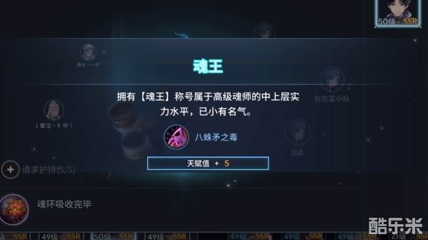428x240 pixels.
Task: Select the first 49级 SSR bottom card
Action: click(x=60, y=236)
